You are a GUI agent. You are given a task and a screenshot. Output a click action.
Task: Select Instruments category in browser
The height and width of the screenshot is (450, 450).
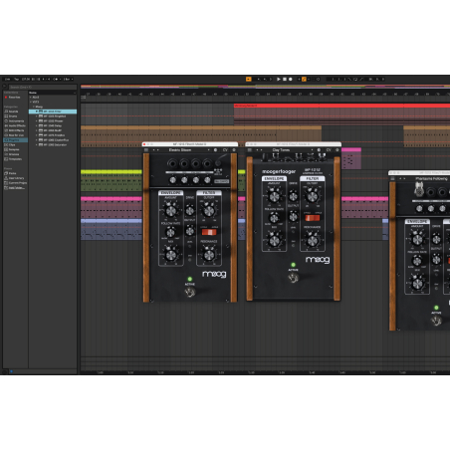click(x=14, y=121)
